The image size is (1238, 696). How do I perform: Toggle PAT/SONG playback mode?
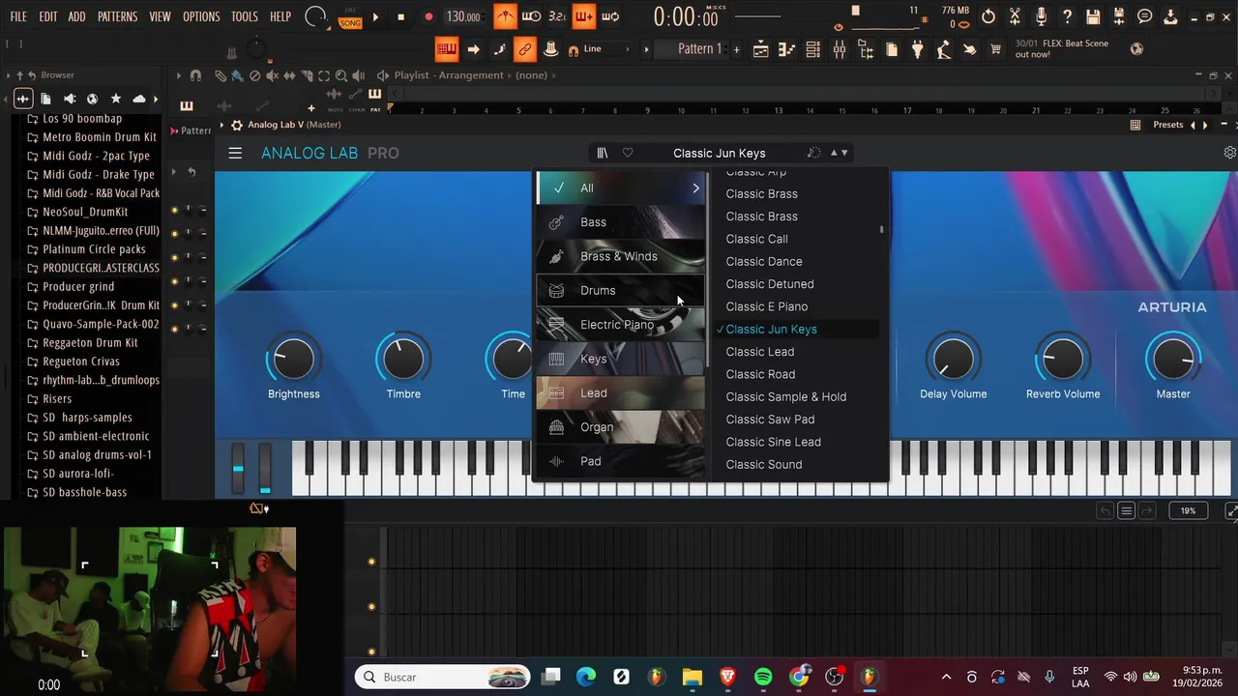[350, 17]
